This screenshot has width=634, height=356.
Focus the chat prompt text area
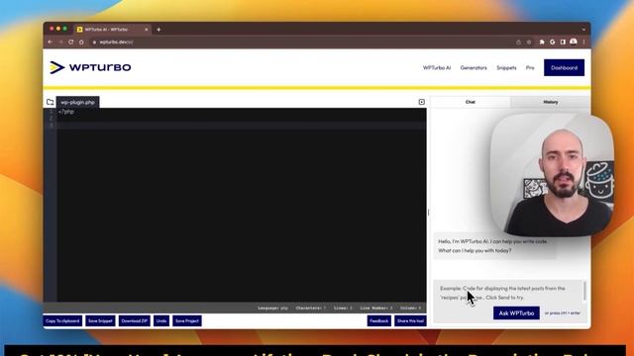pyautogui.click(x=508, y=293)
